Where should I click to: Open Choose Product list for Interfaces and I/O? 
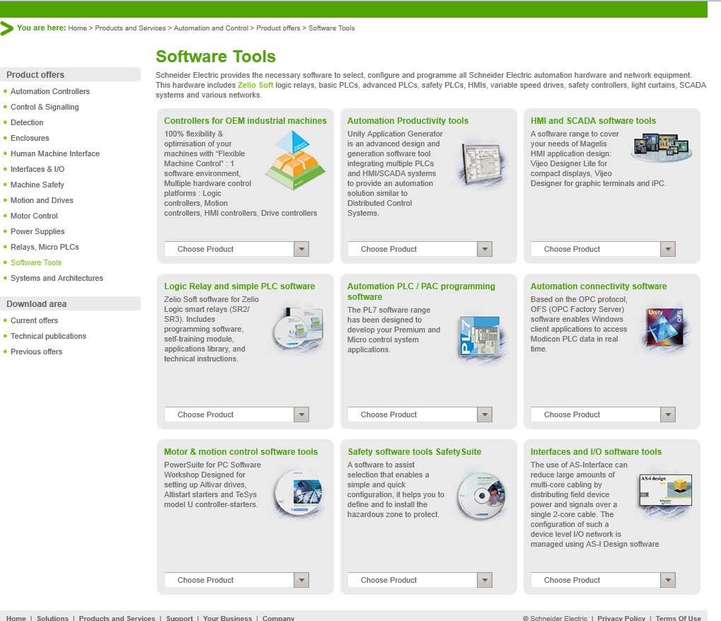(x=603, y=580)
